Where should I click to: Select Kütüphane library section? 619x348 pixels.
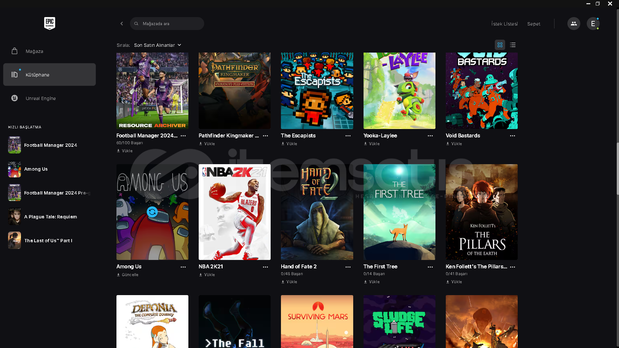point(49,75)
